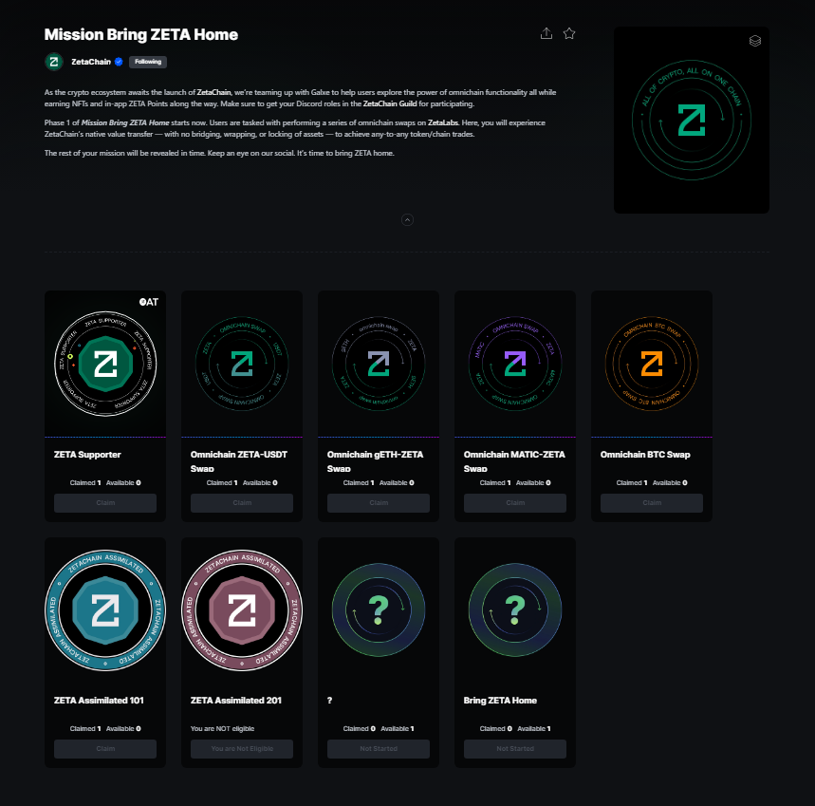The image size is (815, 806).
Task: Click the Omnichain ZETA-USDT Swap title
Action: [x=238, y=461]
